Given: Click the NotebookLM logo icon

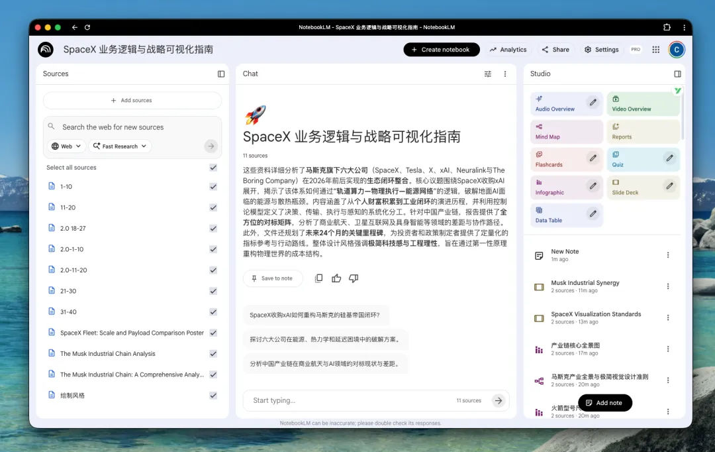Looking at the screenshot, I should (46, 49).
